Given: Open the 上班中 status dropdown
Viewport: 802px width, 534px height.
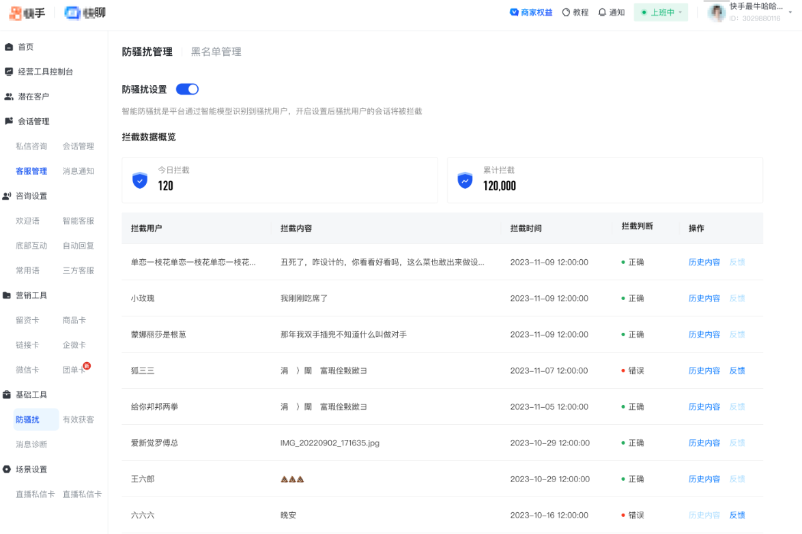Looking at the screenshot, I should (660, 12).
